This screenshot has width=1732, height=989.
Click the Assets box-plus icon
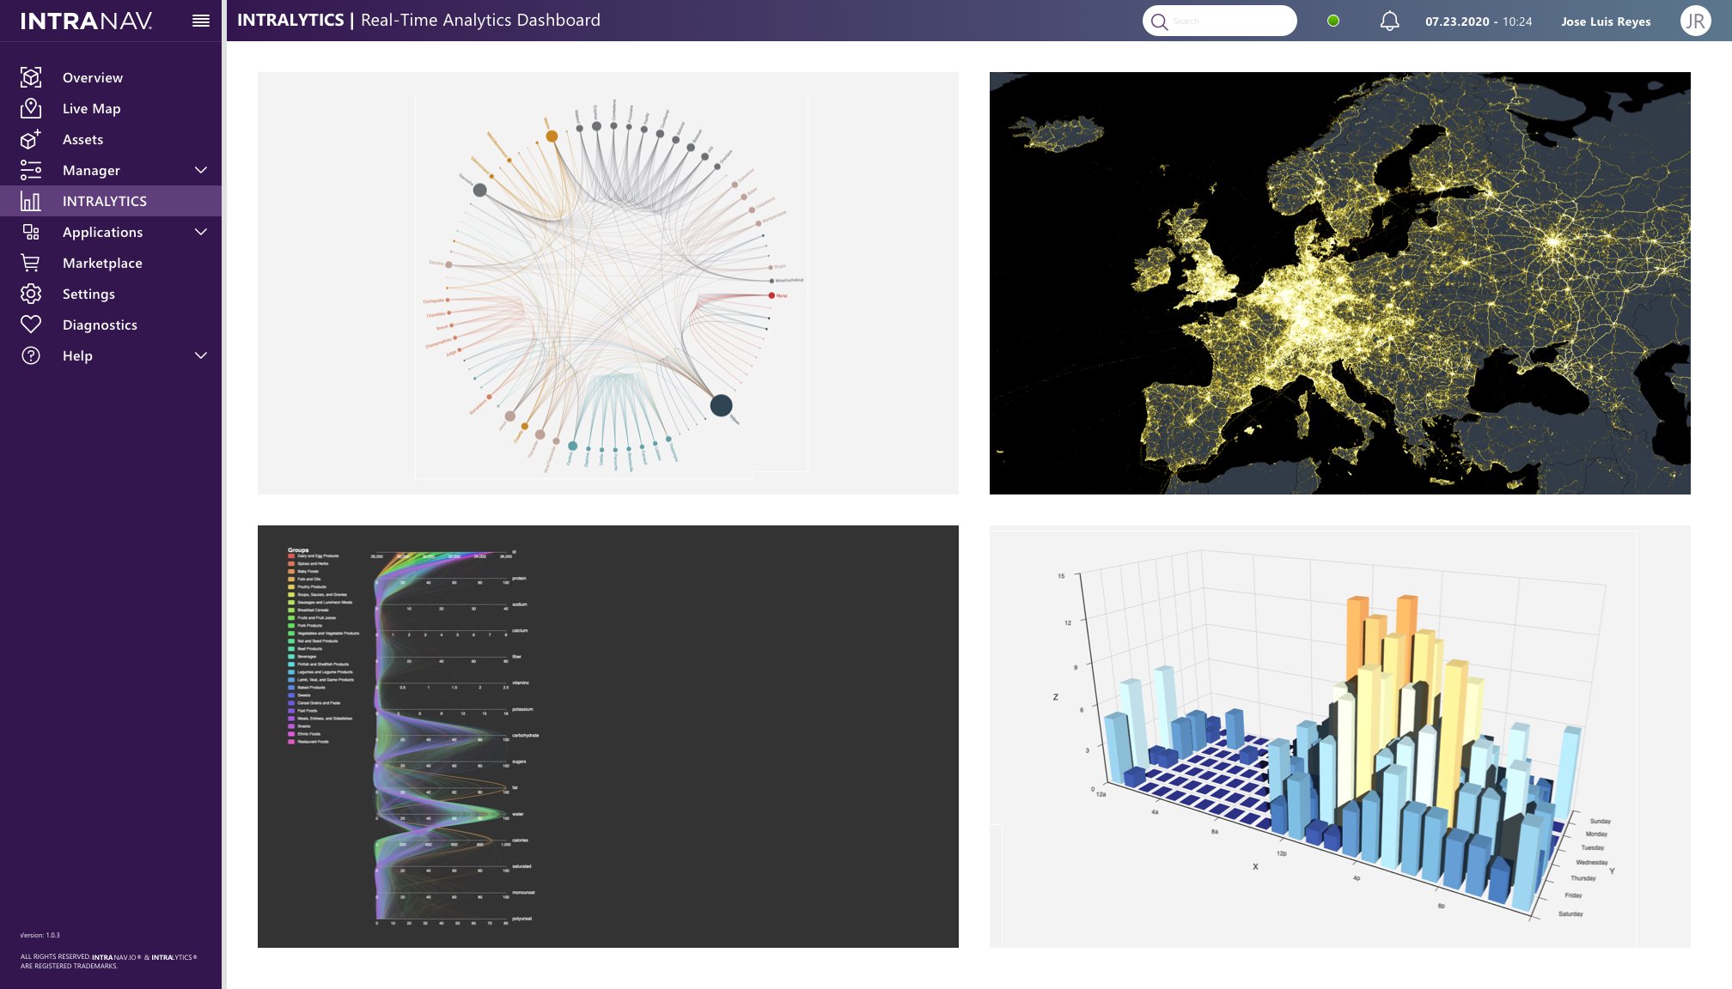click(x=31, y=139)
